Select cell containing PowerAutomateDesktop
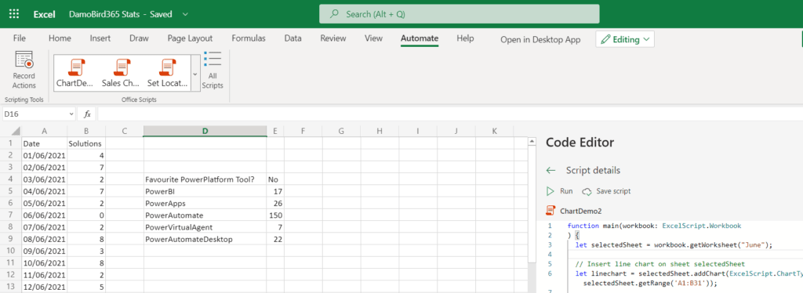The image size is (803, 293). 205,239
